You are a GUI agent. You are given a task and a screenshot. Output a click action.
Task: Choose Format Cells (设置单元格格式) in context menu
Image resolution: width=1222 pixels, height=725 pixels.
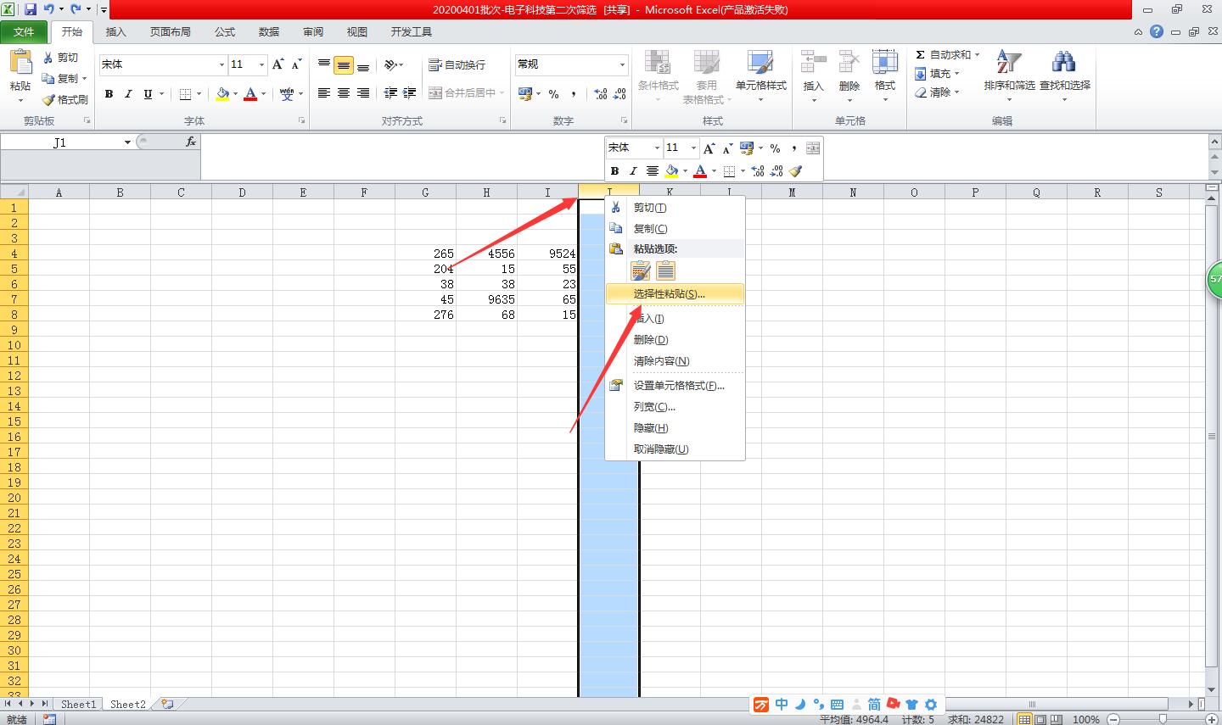[675, 386]
